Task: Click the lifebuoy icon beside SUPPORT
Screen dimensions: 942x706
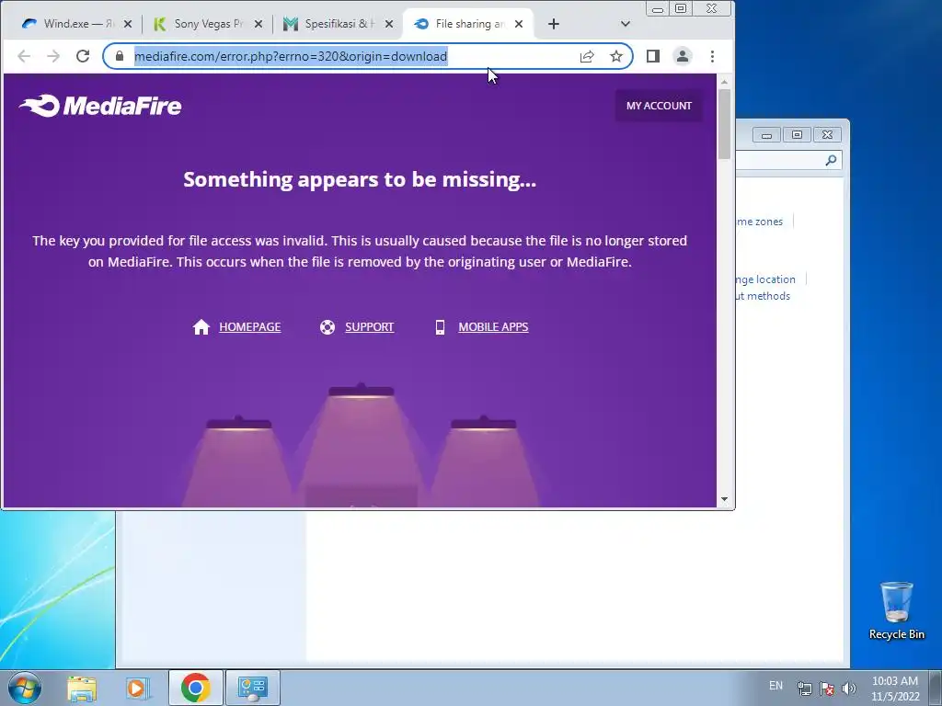Action: coord(327,327)
